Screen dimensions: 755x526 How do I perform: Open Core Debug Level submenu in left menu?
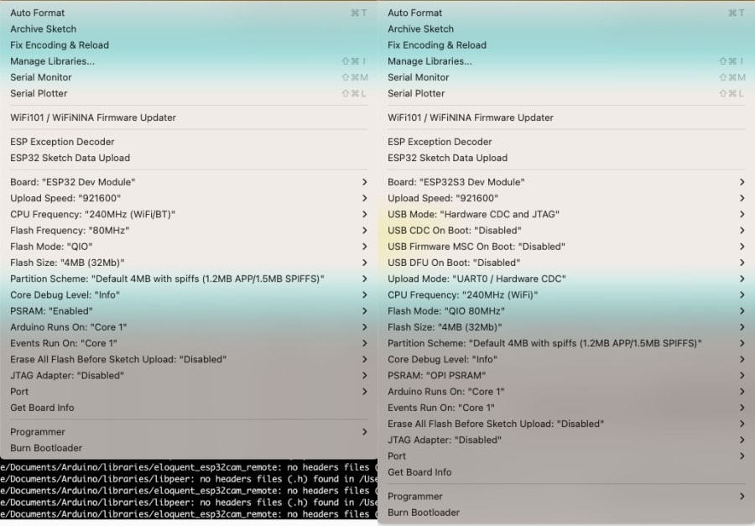click(x=189, y=294)
